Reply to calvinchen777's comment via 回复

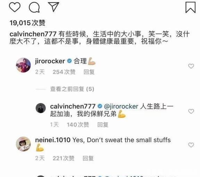click(x=103, y=125)
